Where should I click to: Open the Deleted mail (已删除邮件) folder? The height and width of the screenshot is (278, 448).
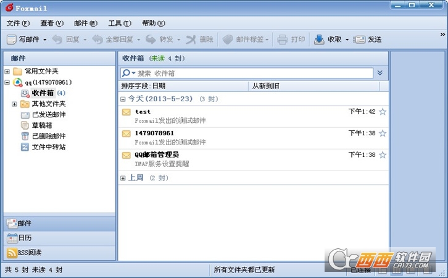tap(49, 136)
